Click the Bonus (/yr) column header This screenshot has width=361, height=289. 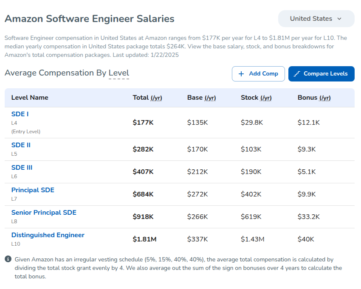tap(314, 98)
